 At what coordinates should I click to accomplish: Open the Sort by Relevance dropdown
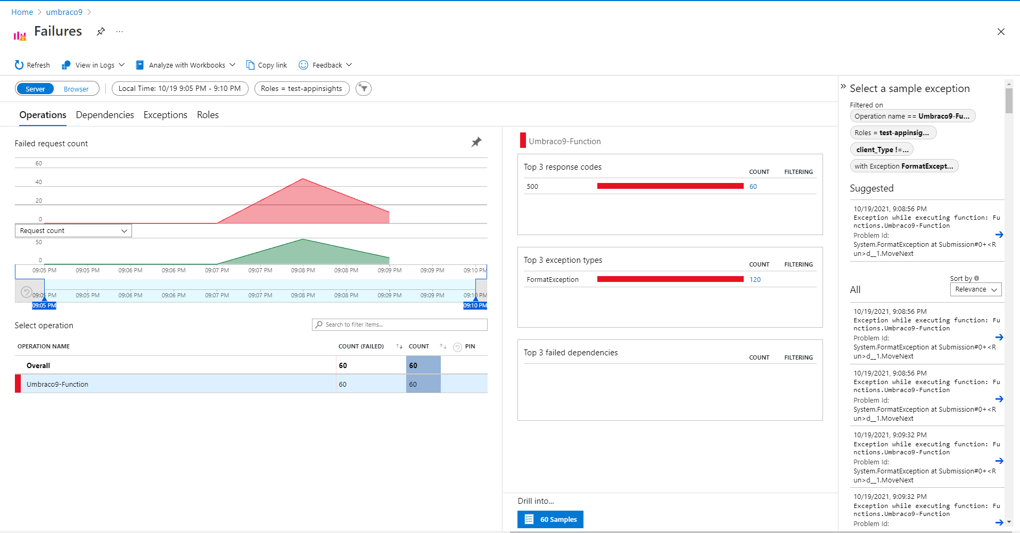(x=976, y=289)
